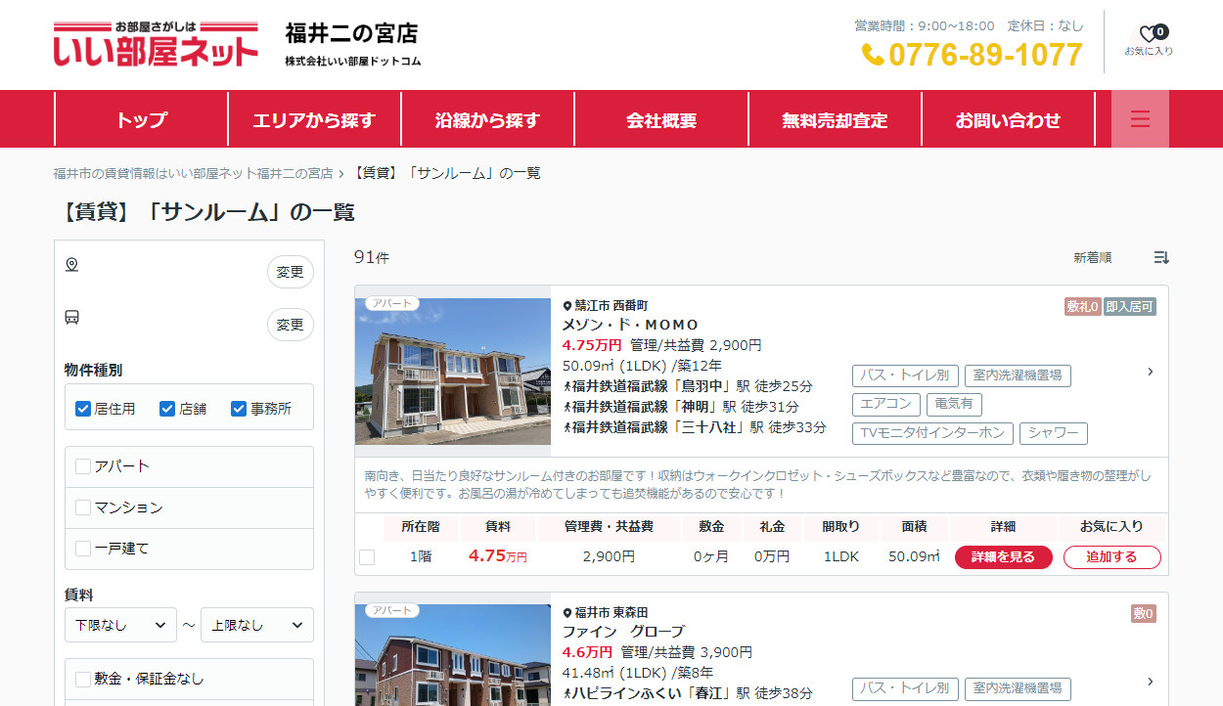Open 沿線から探す menu

click(x=487, y=119)
